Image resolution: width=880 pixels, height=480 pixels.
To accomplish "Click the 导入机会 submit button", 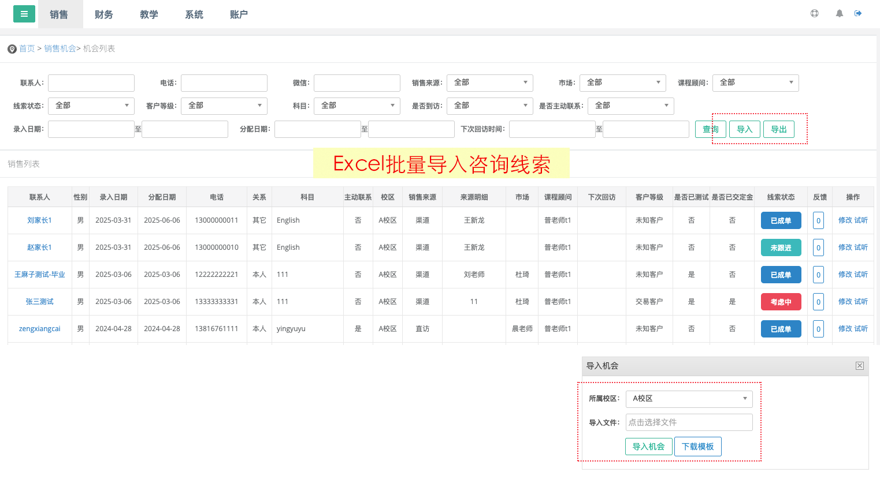I will [x=648, y=447].
